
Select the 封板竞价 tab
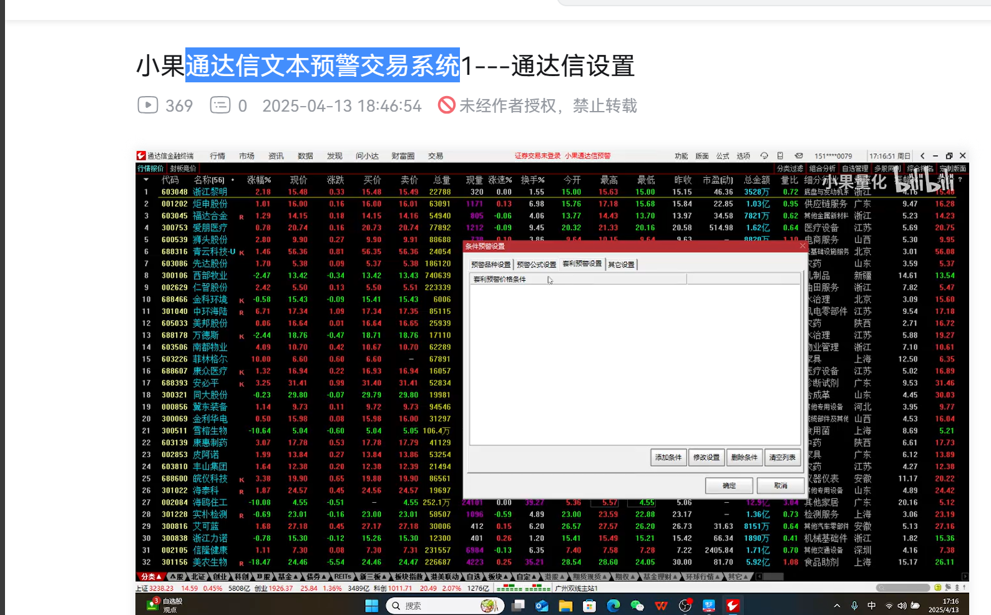pyautogui.click(x=183, y=168)
